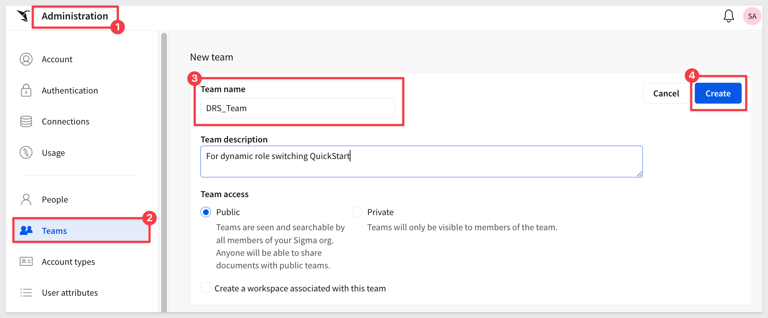The height and width of the screenshot is (318, 768).
Task: Click the sidebar vertical scrollbar
Action: [x=164, y=173]
